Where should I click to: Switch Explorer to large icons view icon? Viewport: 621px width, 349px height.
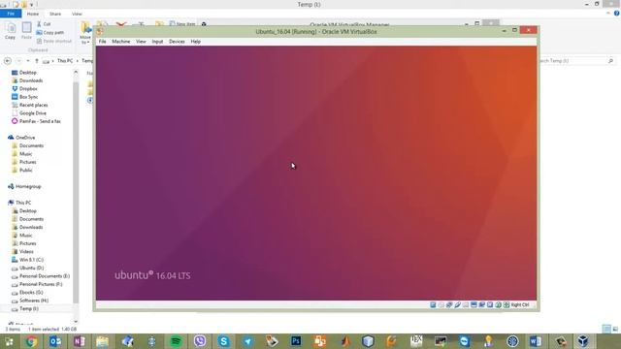click(x=615, y=329)
